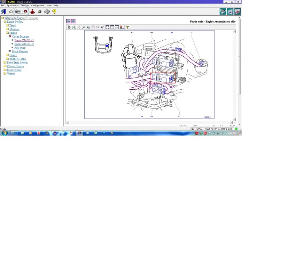The width and height of the screenshot is (295, 267).
Task: Expand the Drive Train System folder
Action: point(5,63)
